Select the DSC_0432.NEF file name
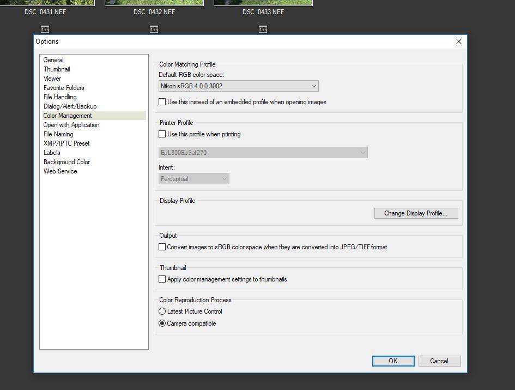The height and width of the screenshot is (390, 515). [154, 12]
